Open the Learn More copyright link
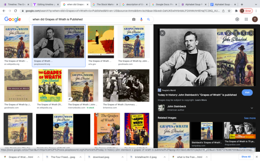Viewport: 260px width, 162px height. [x=201, y=100]
